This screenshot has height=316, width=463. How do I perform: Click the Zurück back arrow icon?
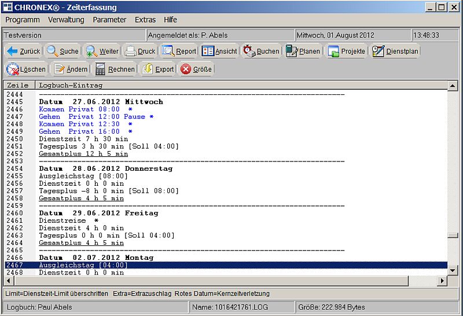click(x=12, y=51)
